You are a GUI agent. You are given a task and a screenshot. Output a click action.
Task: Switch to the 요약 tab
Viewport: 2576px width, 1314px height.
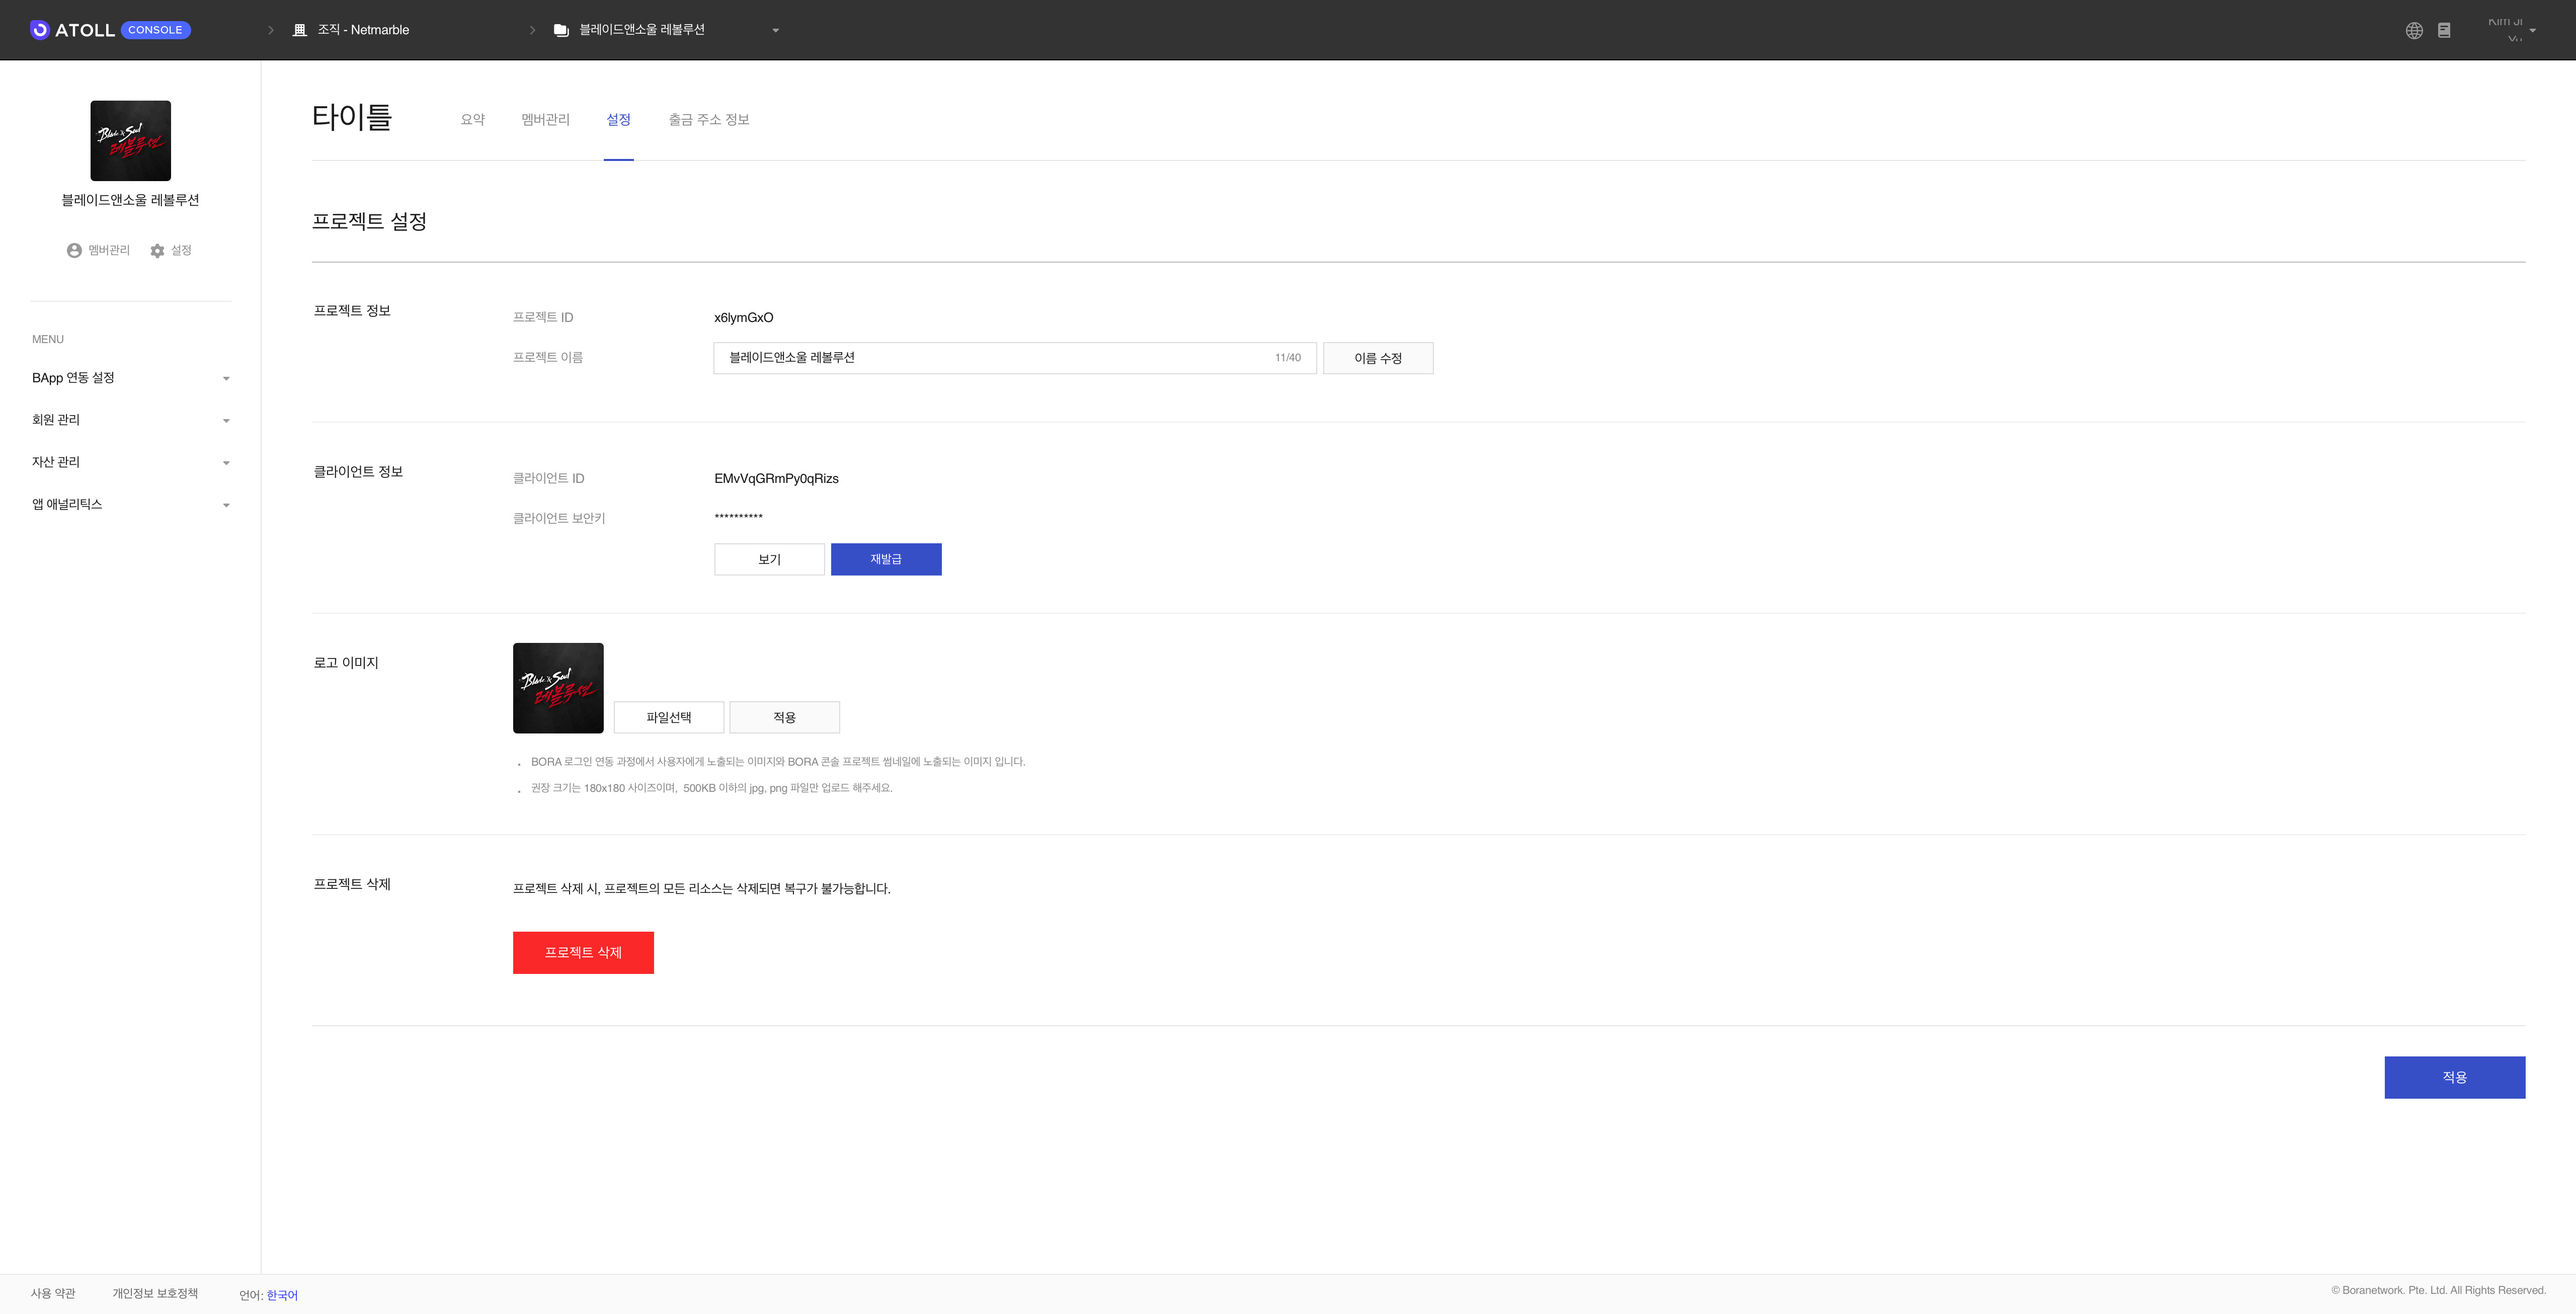click(x=472, y=120)
